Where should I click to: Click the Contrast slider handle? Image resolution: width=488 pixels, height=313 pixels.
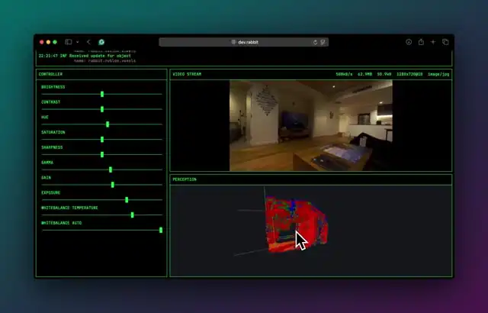tap(102, 109)
